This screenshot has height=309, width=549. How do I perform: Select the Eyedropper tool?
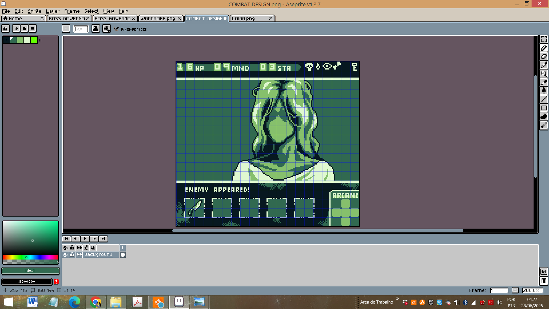pyautogui.click(x=544, y=65)
